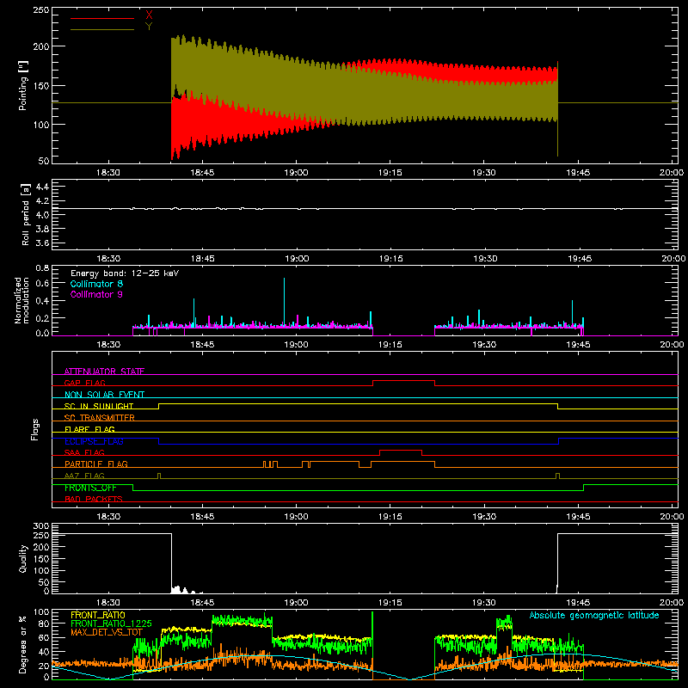Viewport: 688px width, 688px height.
Task: Click the 'Absolute geomagnetic latitude' legend text
Action: pos(594,615)
